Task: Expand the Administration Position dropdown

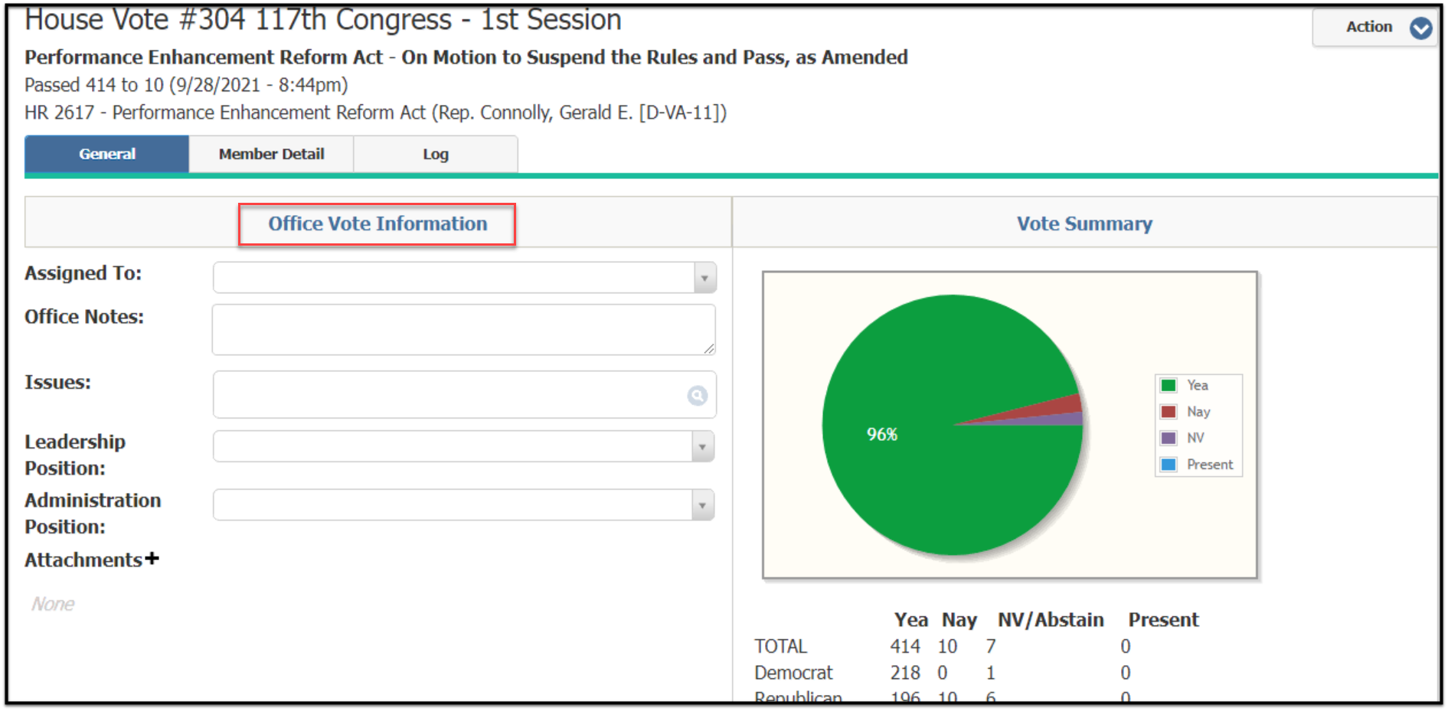Action: (x=702, y=505)
